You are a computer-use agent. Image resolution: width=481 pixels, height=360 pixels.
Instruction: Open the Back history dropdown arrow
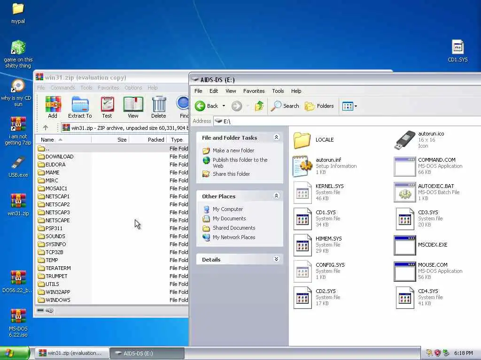(x=224, y=106)
